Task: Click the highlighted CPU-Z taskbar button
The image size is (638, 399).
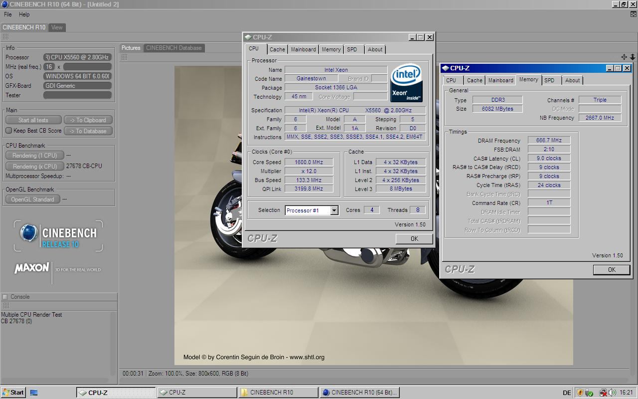Action: 116,393
